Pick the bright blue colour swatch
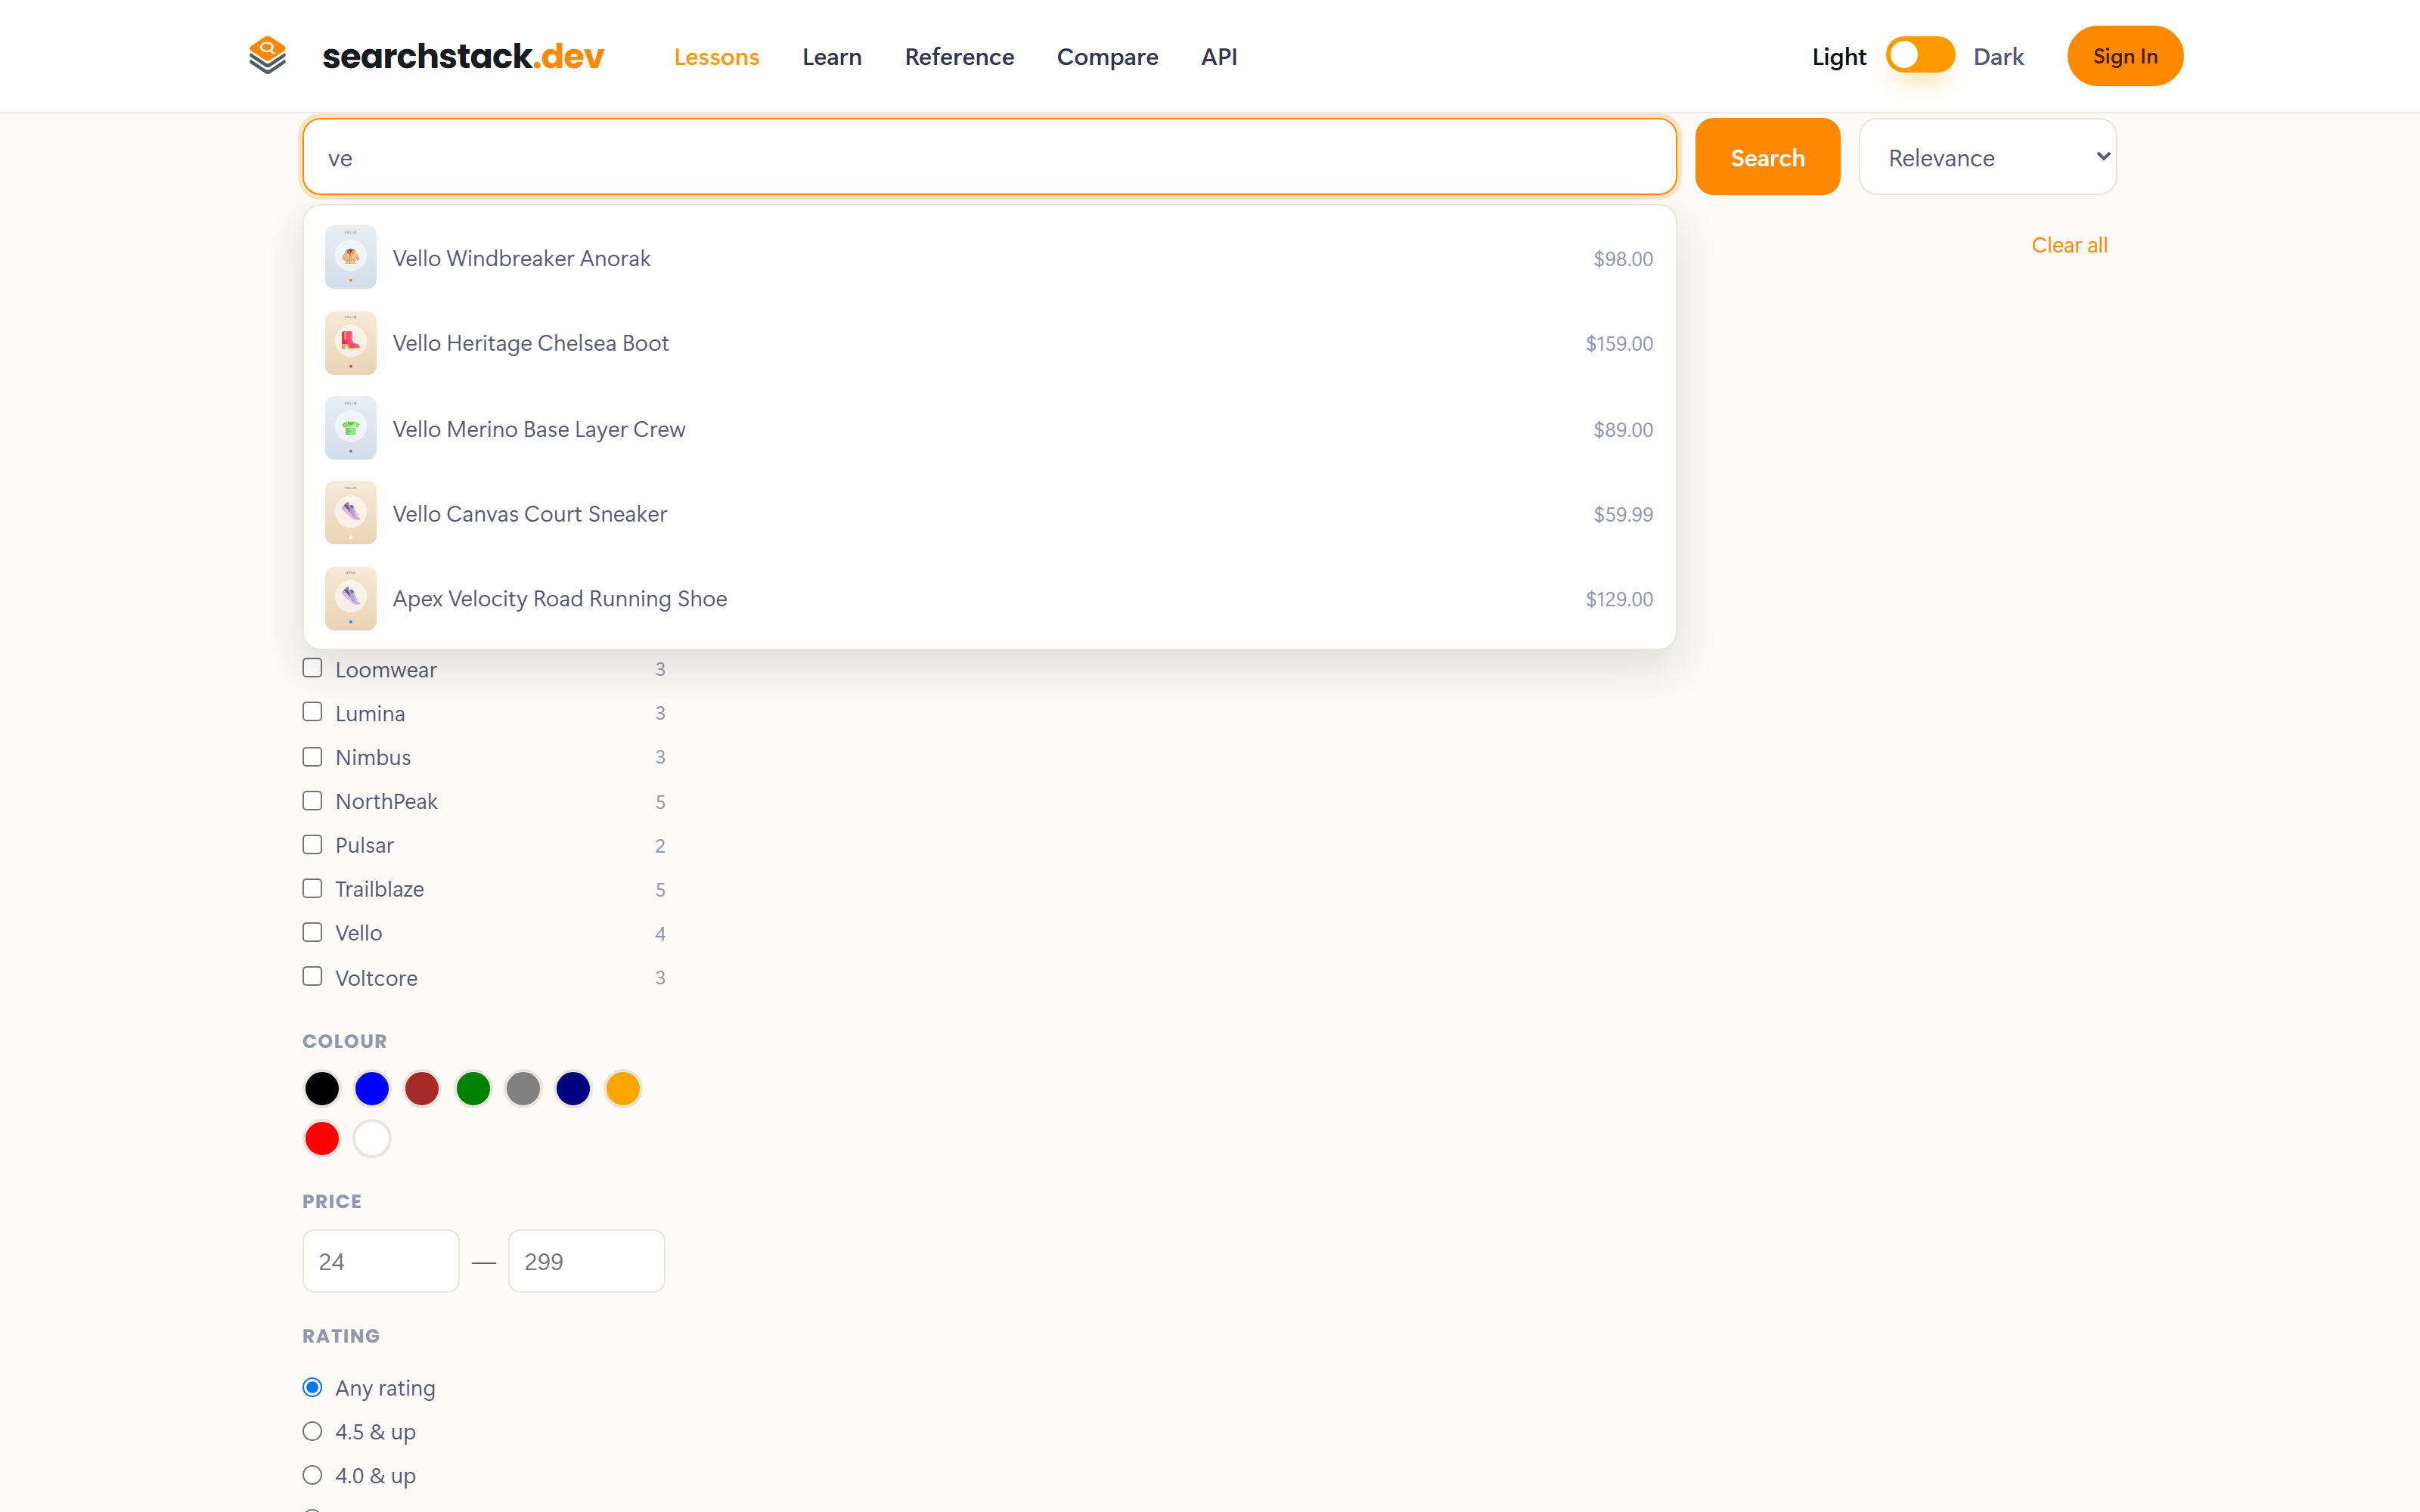Image resolution: width=2420 pixels, height=1512 pixels. tap(372, 1088)
